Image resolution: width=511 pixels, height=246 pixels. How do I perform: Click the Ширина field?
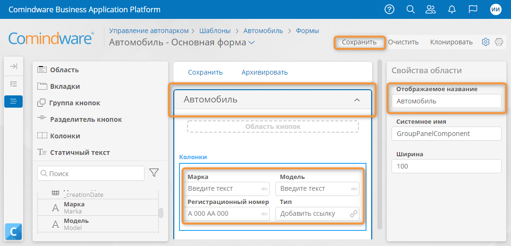click(x=446, y=166)
